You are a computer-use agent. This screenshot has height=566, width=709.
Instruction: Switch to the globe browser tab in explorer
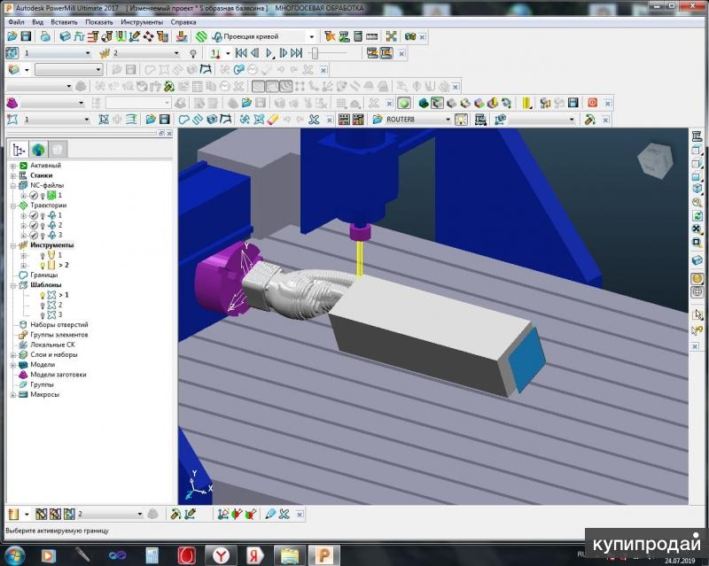click(x=38, y=150)
